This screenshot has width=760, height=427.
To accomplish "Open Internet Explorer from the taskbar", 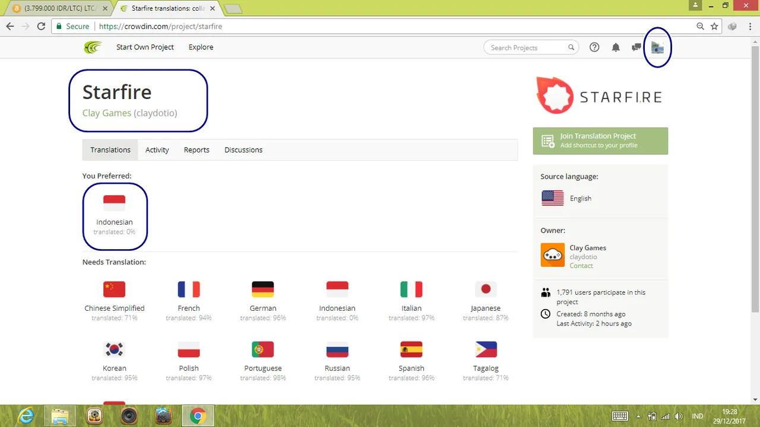I will coord(26,416).
